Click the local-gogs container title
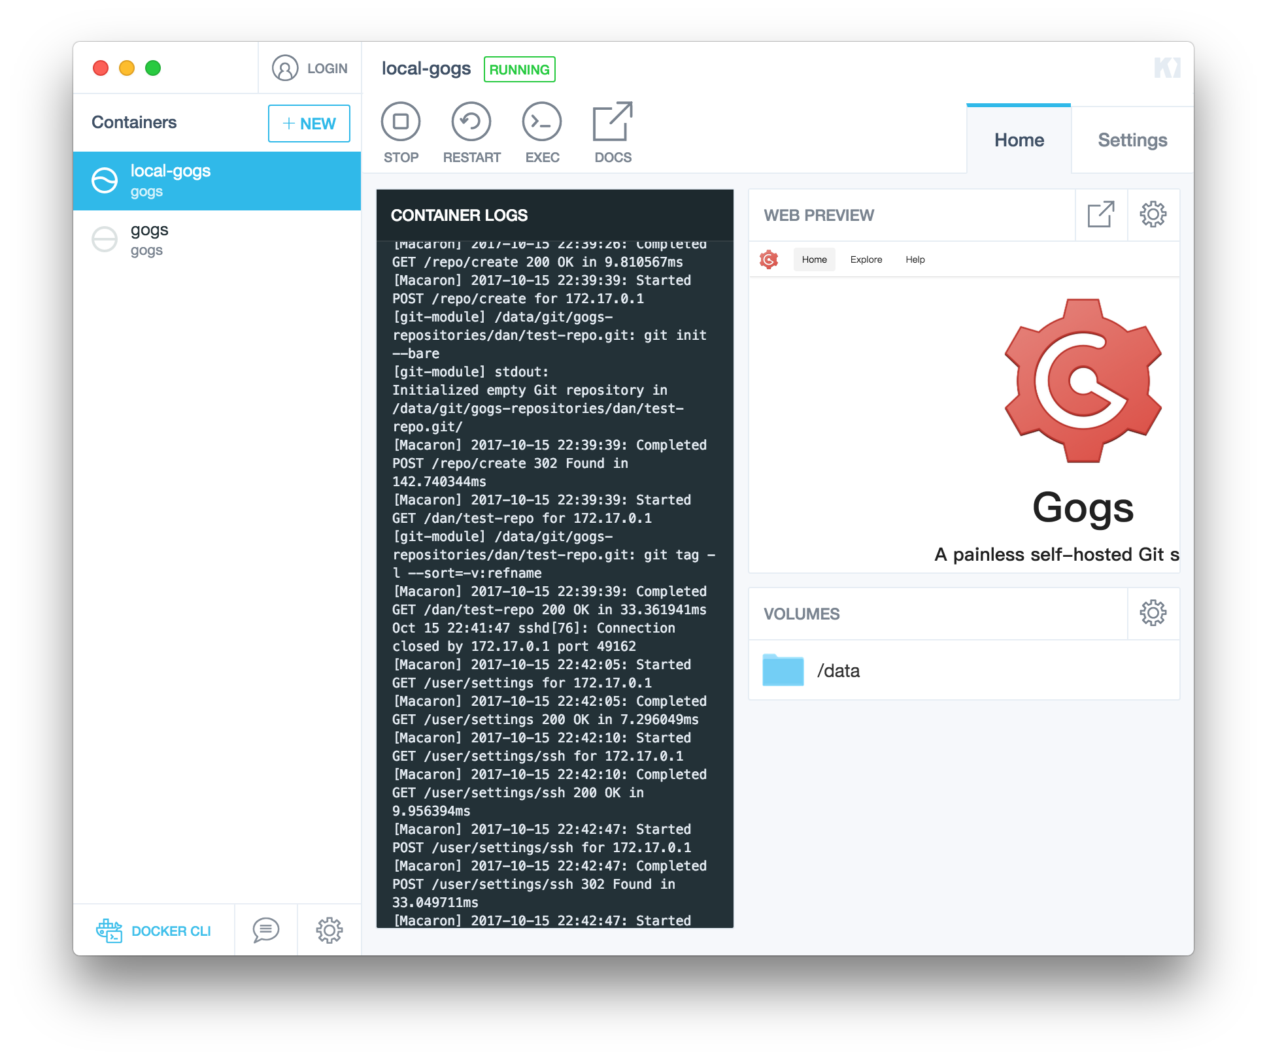The width and height of the screenshot is (1267, 1060). click(426, 69)
